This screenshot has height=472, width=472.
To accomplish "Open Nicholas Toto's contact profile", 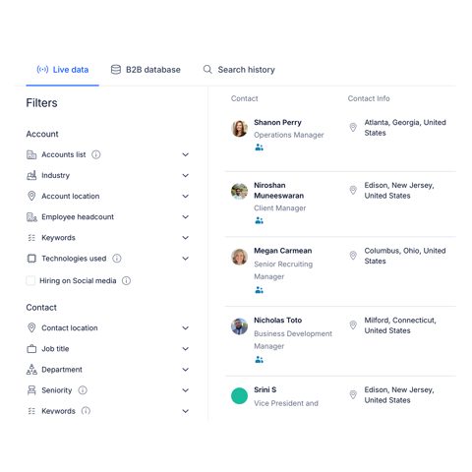I will 278,321.
